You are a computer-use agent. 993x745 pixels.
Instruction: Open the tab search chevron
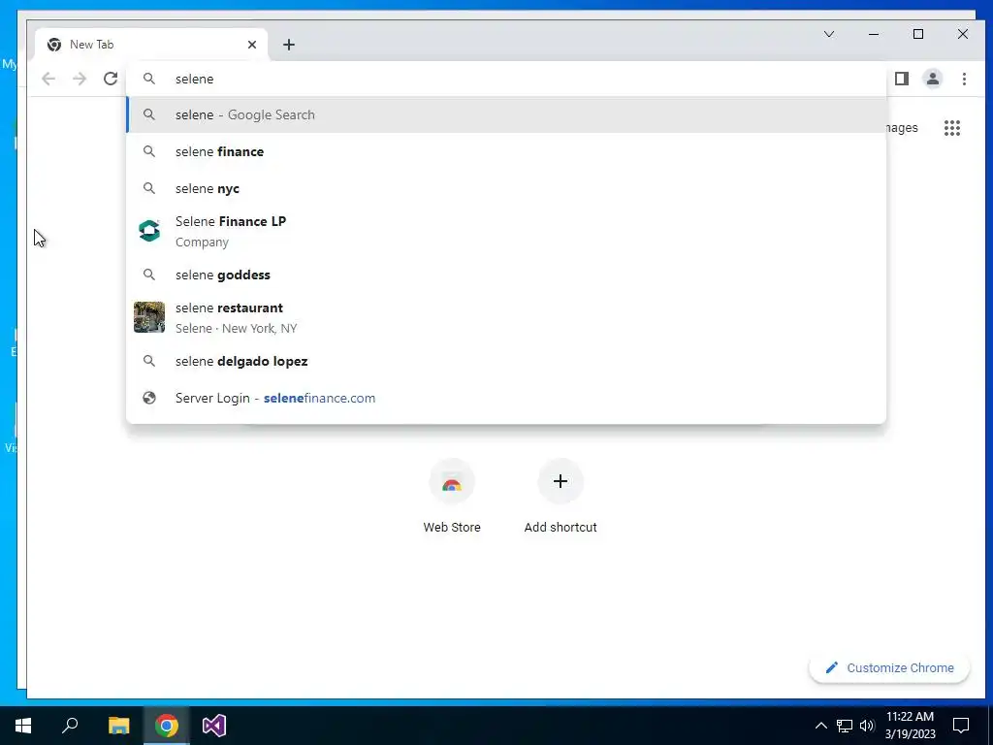828,34
